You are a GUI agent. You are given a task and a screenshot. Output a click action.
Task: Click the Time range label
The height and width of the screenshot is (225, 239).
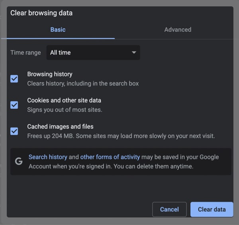[x=25, y=53]
